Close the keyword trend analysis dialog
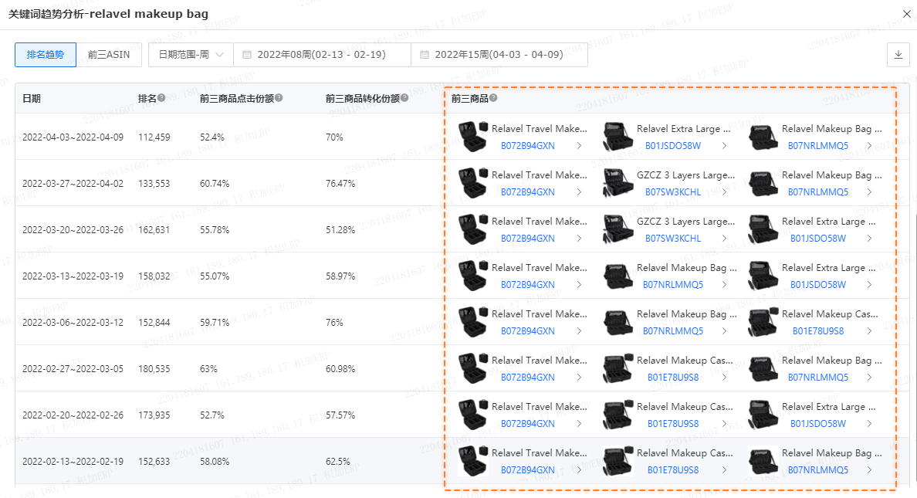The image size is (917, 498). point(906,13)
